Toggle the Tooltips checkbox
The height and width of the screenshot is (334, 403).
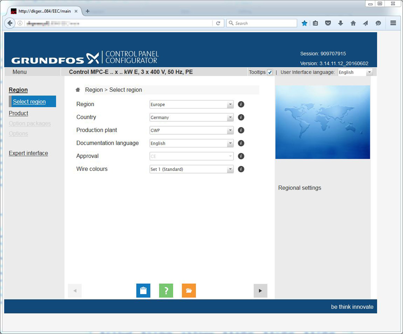click(x=270, y=72)
